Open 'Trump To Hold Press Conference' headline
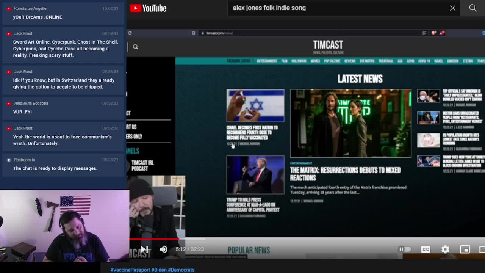 (253, 205)
